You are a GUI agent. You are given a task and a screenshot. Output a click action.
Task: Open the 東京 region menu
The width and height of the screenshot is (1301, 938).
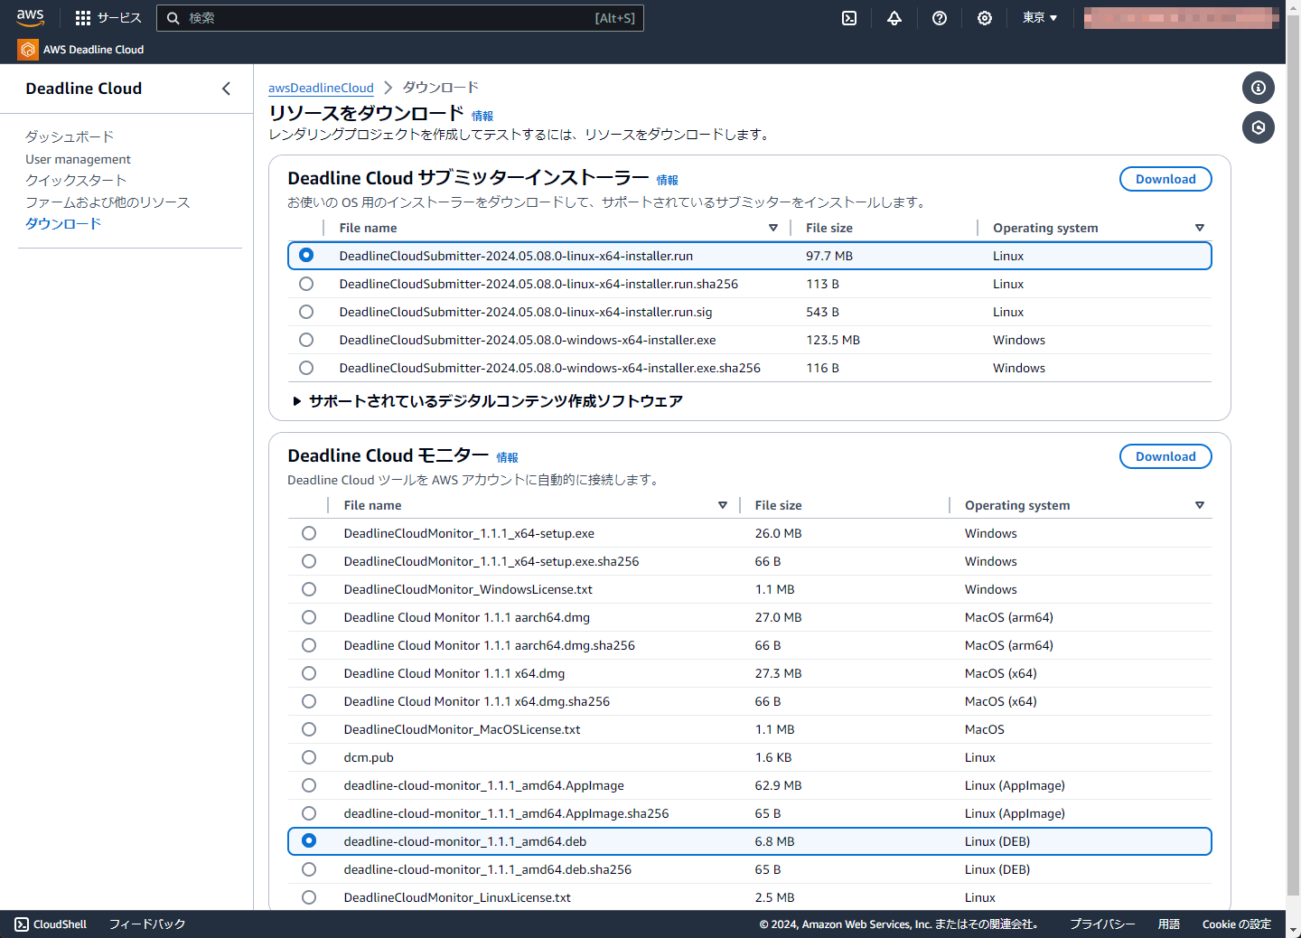pos(1040,17)
